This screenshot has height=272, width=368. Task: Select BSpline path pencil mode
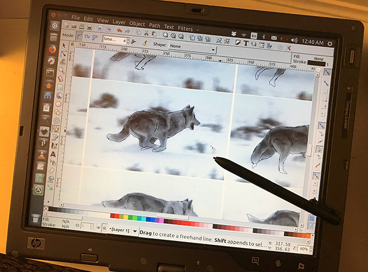click(95, 38)
